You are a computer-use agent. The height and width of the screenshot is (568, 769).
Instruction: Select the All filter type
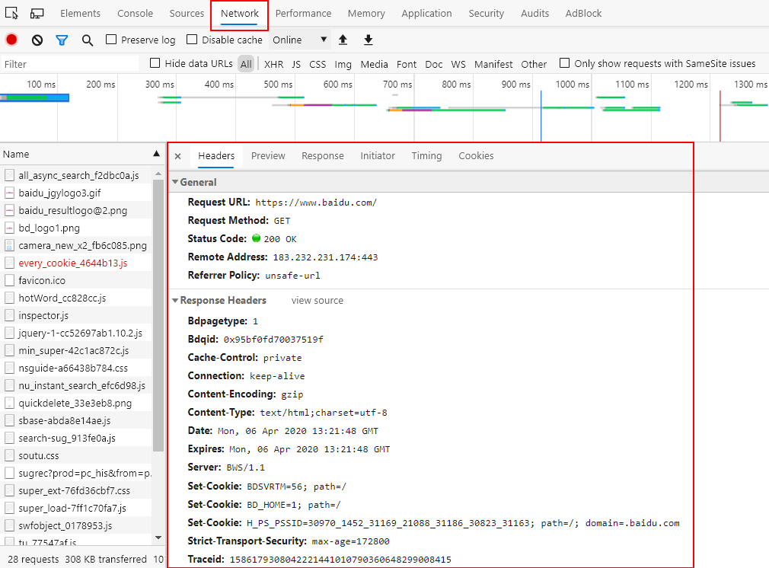click(x=246, y=64)
